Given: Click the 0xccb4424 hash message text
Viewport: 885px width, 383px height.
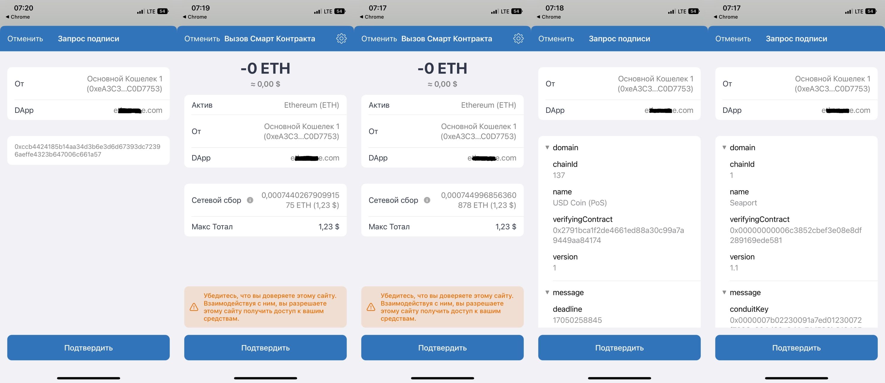Looking at the screenshot, I should tap(87, 150).
